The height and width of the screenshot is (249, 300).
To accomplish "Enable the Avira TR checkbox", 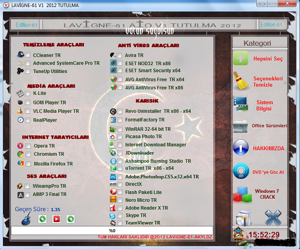I will 120,55.
